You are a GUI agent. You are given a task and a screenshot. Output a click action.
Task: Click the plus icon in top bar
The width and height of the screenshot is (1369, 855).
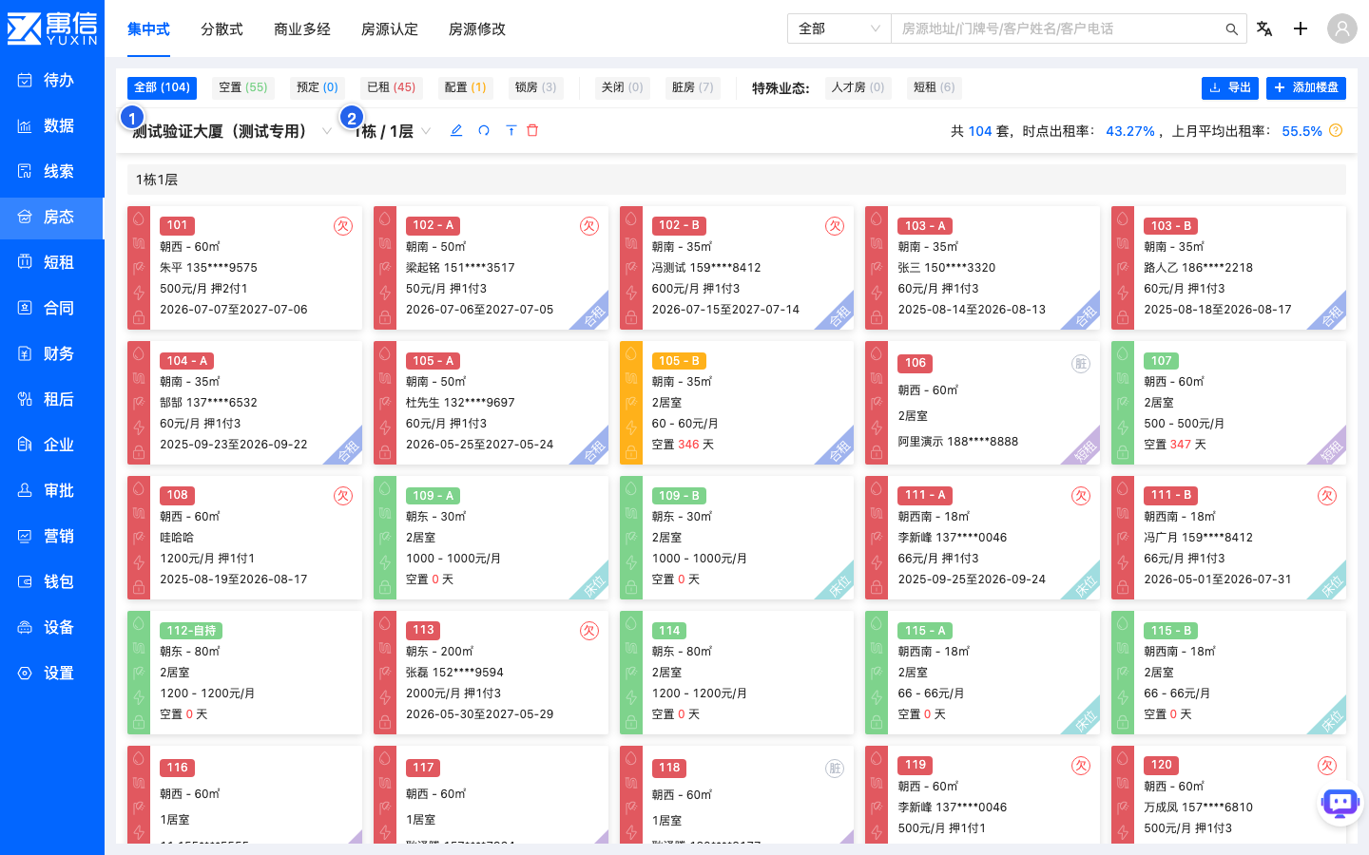coord(1301,28)
